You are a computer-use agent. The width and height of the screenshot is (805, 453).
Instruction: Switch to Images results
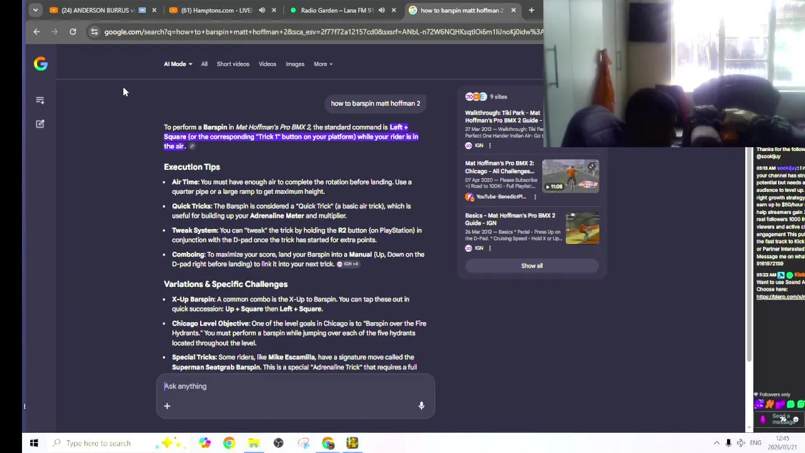pos(295,64)
